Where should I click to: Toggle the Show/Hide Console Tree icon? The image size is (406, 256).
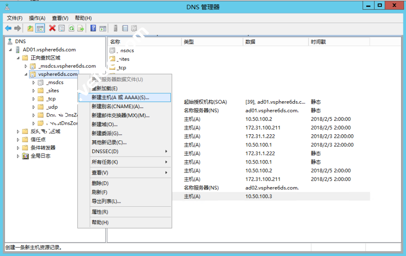39,28
